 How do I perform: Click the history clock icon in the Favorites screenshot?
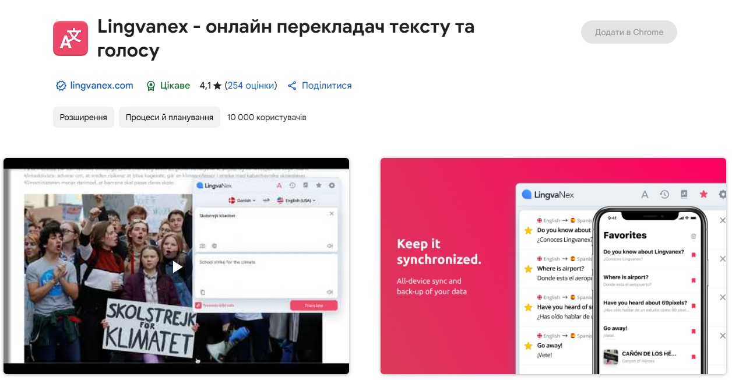point(664,195)
